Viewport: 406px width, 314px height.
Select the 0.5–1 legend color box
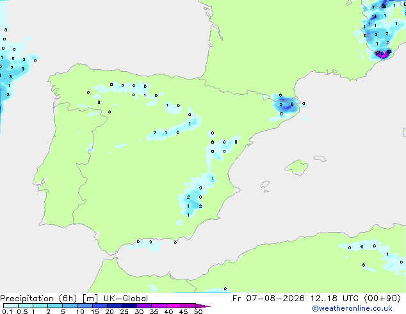coord(26,306)
